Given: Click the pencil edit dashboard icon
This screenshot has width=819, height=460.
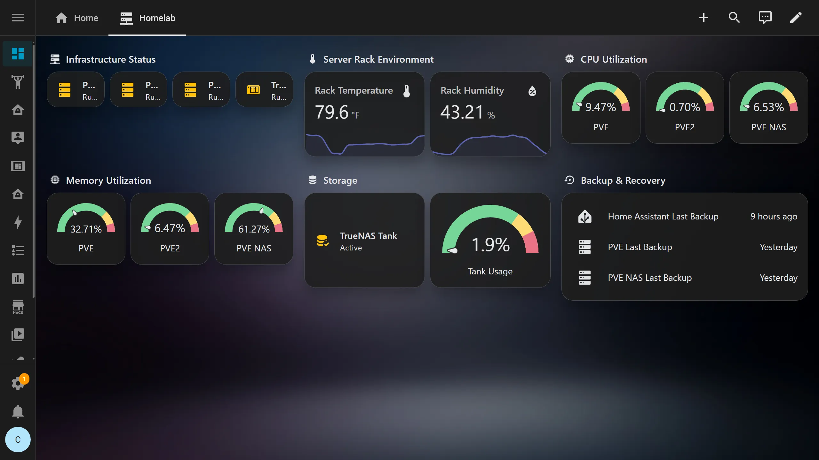Looking at the screenshot, I should [x=796, y=18].
